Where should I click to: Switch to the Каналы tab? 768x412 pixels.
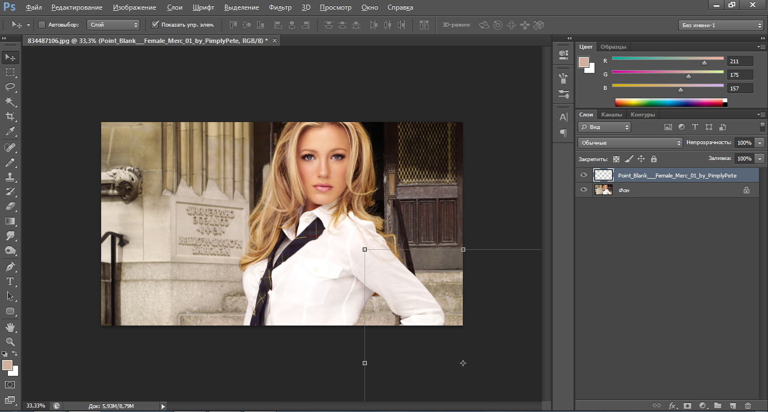pos(611,114)
